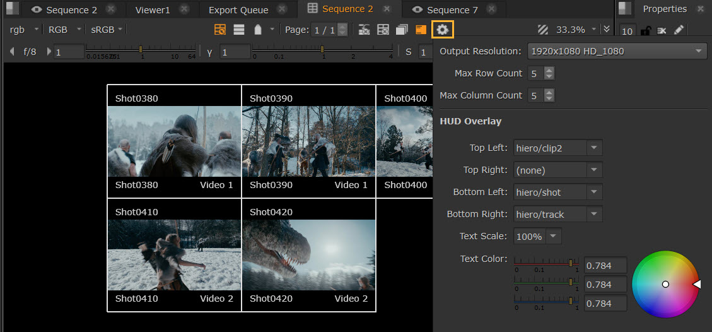Click the tag marker icon

click(x=258, y=30)
